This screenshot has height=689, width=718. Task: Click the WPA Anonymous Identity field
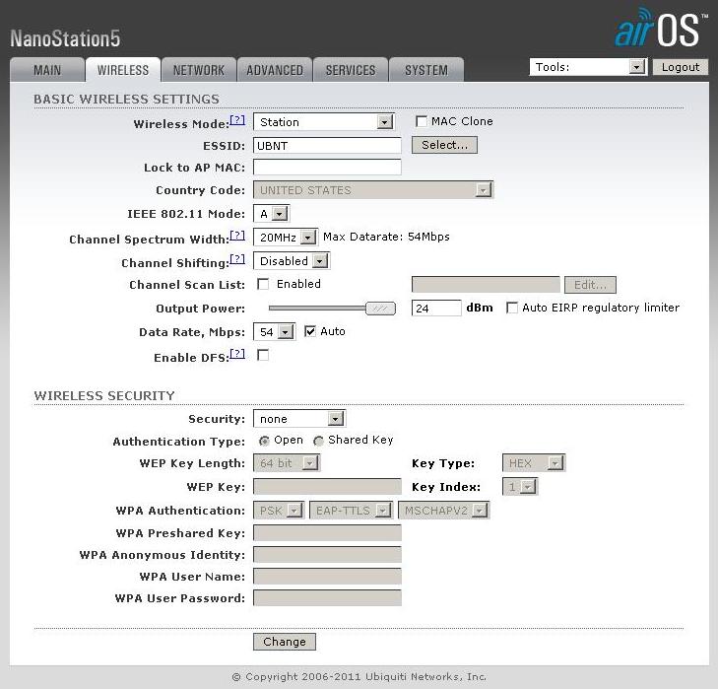click(327, 554)
